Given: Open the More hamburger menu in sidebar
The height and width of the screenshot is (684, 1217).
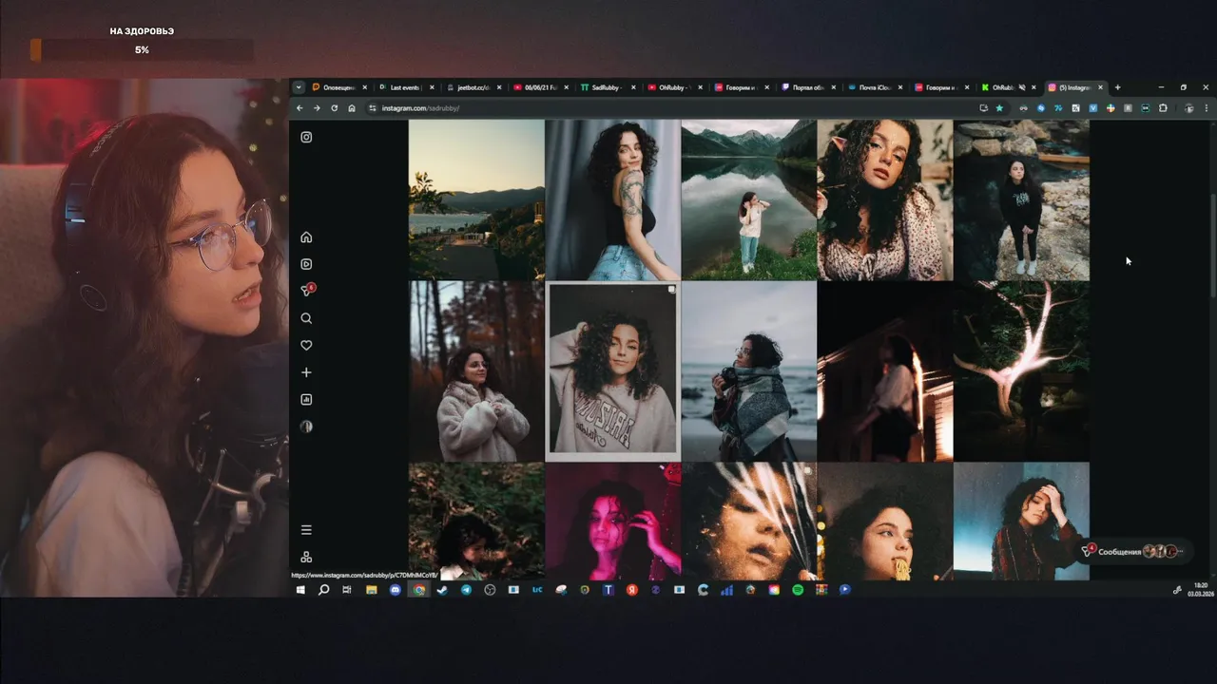Looking at the screenshot, I should click(306, 530).
